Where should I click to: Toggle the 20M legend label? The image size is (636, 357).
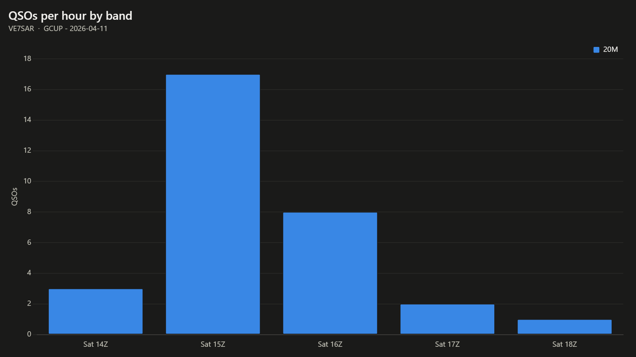(610, 50)
